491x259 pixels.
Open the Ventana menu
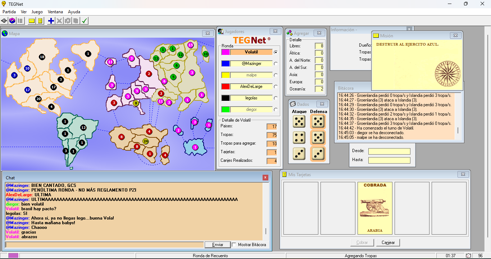55,12
